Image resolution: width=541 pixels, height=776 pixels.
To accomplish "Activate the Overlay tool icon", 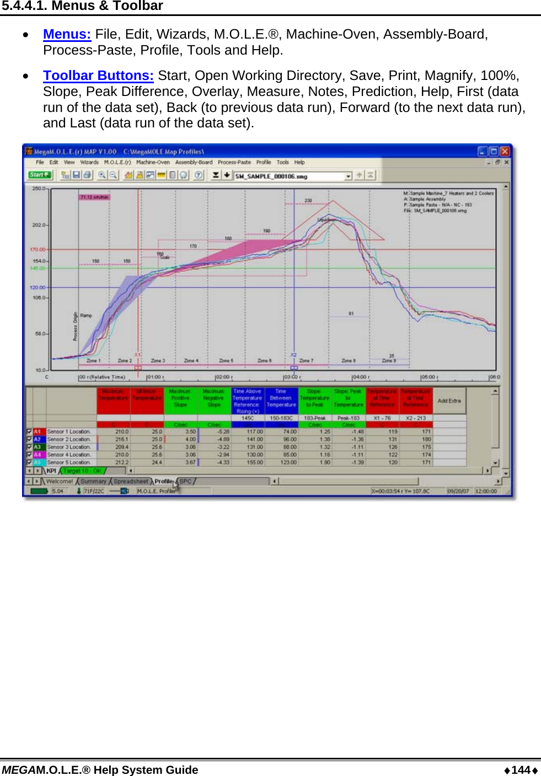I will click(151, 175).
